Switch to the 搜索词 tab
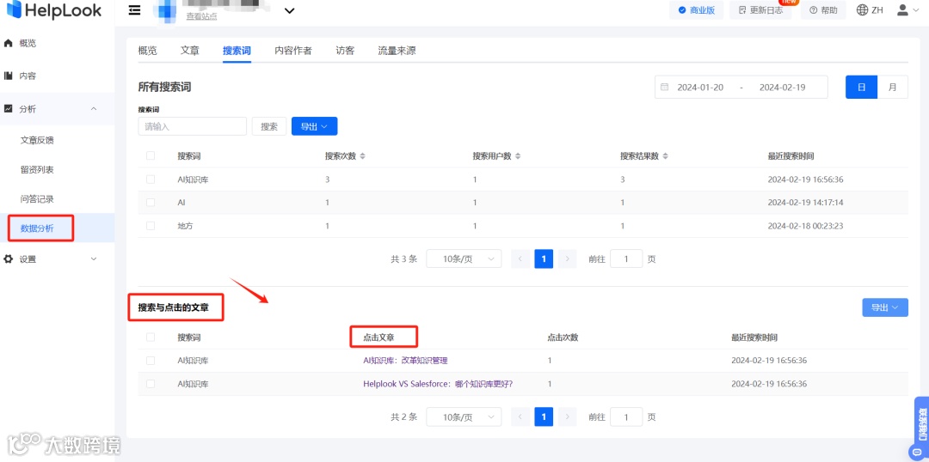This screenshot has height=462, width=929. [237, 51]
